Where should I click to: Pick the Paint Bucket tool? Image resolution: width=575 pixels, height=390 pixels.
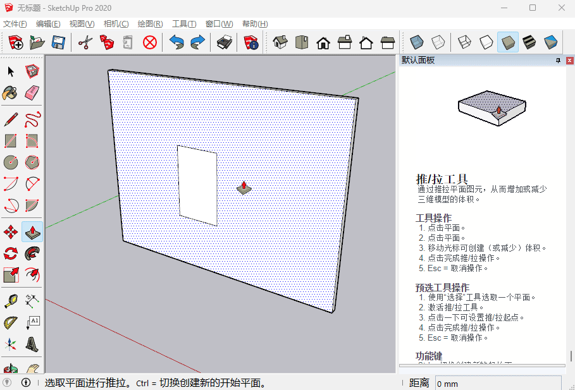point(11,93)
